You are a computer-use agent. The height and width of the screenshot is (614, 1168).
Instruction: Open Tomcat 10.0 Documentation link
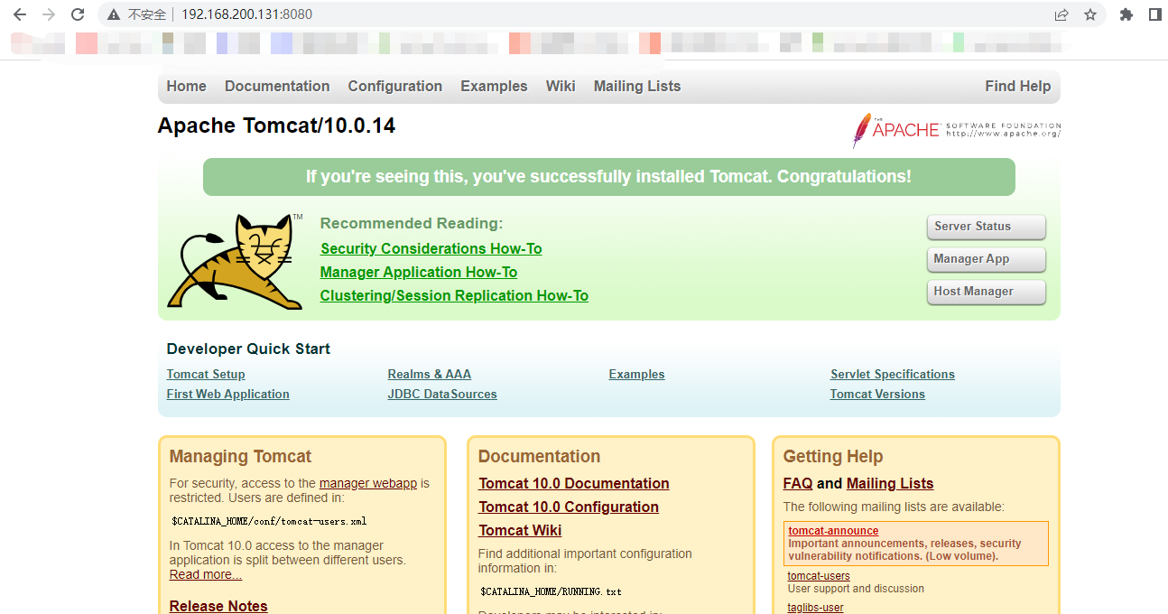574,483
